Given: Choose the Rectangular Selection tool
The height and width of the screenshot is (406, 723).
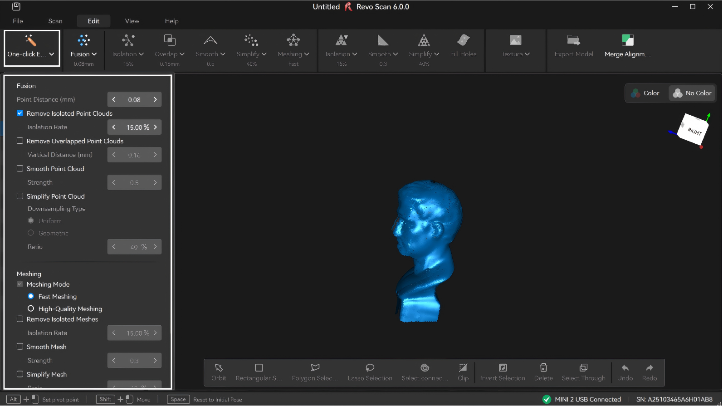Looking at the screenshot, I should (259, 368).
